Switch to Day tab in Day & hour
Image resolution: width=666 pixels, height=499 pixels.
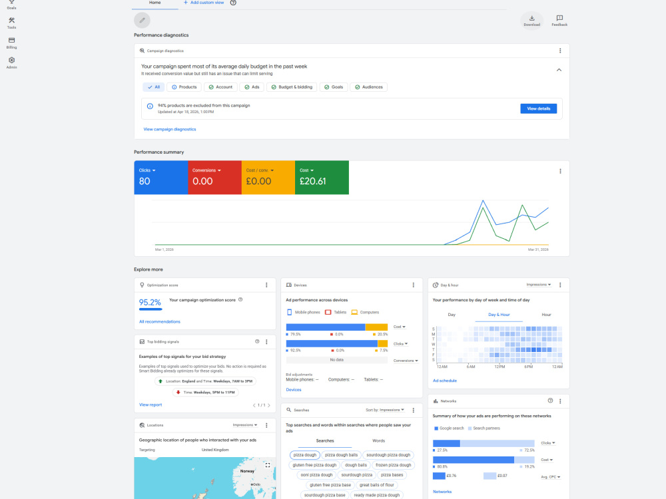pos(452,315)
